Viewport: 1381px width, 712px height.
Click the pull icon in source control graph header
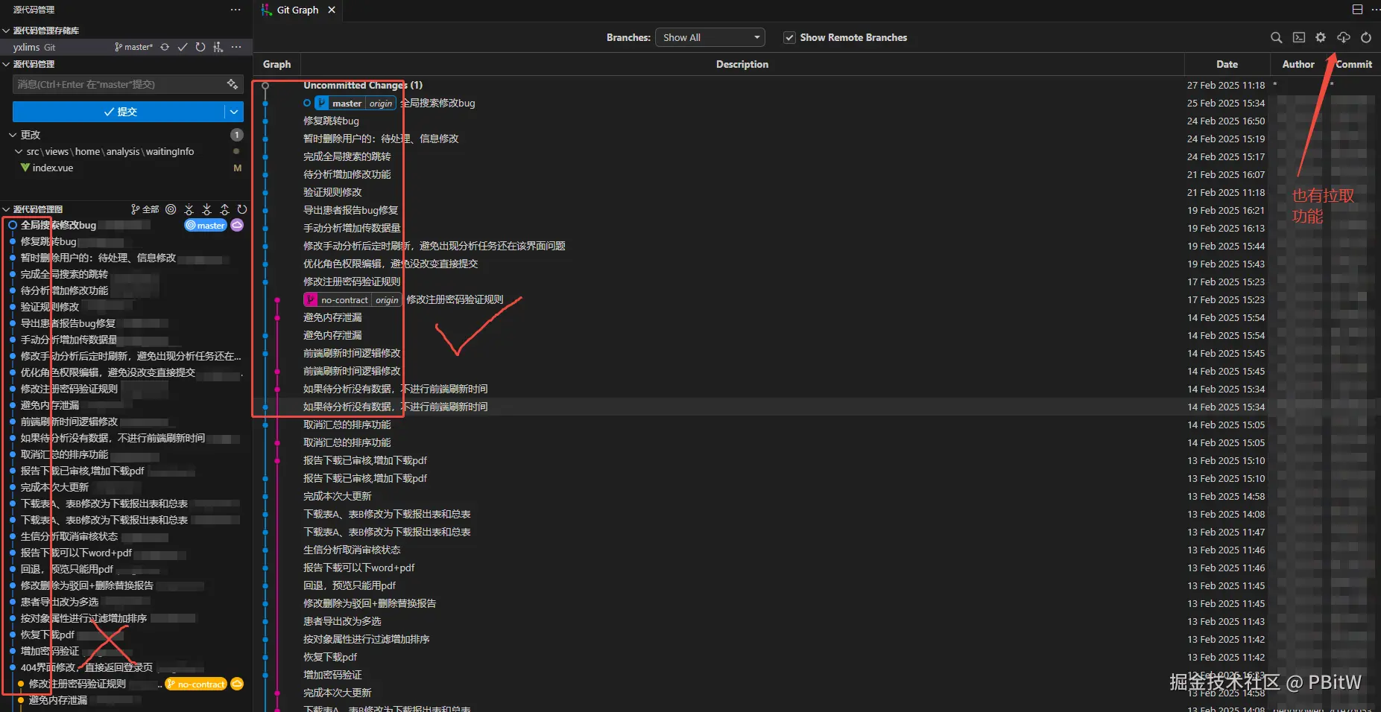coord(206,209)
